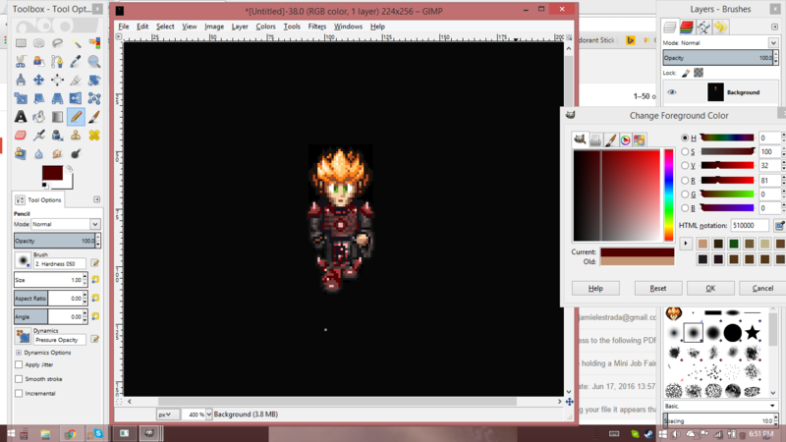Click the Help button in color dialog
The width and height of the screenshot is (786, 442).
click(595, 288)
